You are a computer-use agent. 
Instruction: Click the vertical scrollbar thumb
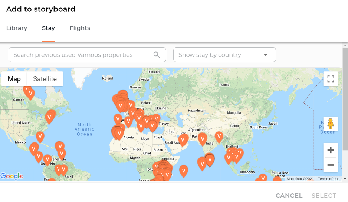tap(345, 99)
